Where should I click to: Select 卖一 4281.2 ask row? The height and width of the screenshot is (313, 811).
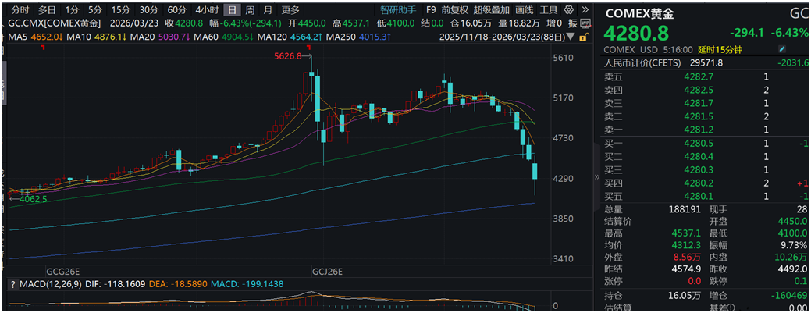pyautogui.click(x=706, y=130)
